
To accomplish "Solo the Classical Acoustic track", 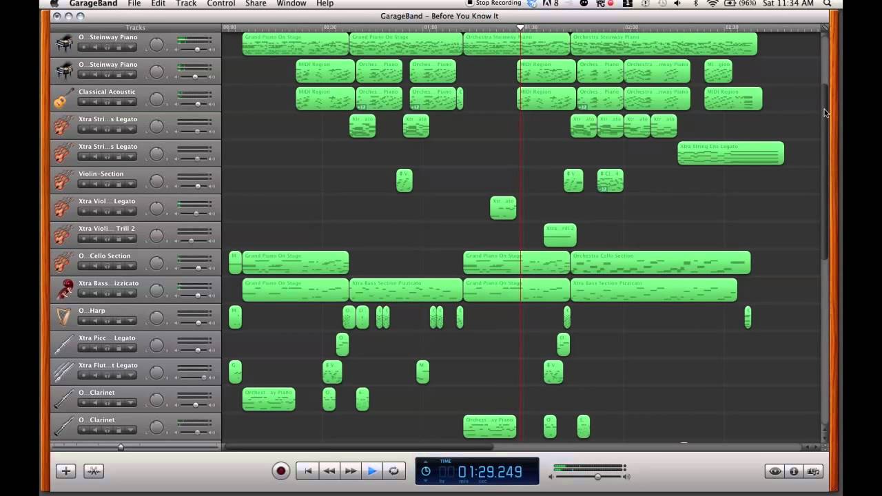I will tap(107, 102).
